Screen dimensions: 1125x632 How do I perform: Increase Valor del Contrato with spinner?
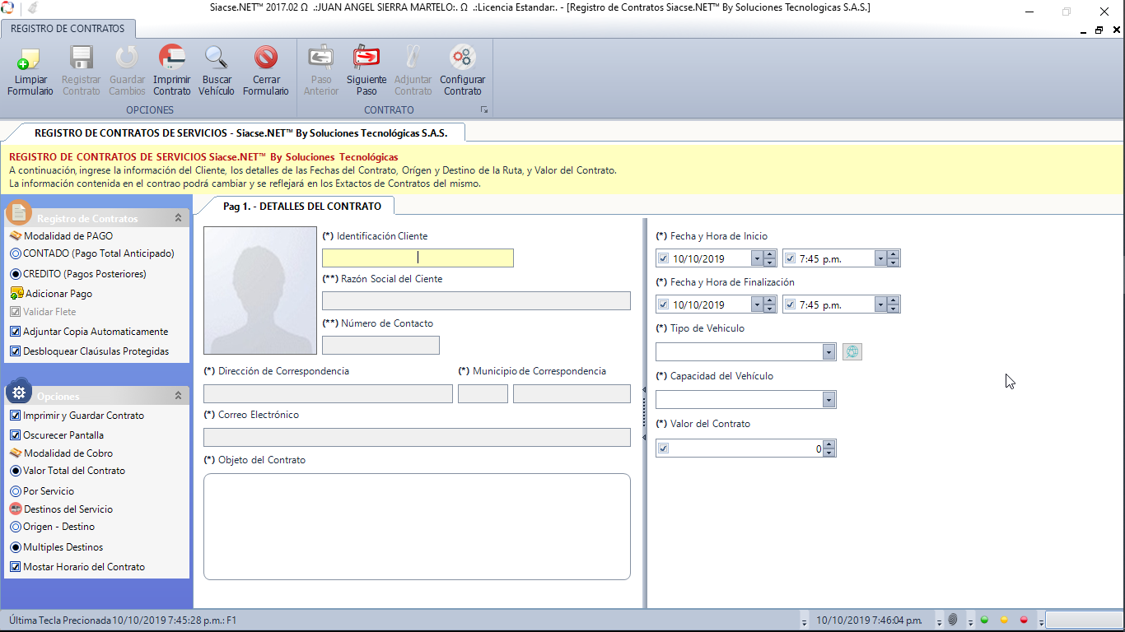coord(829,444)
